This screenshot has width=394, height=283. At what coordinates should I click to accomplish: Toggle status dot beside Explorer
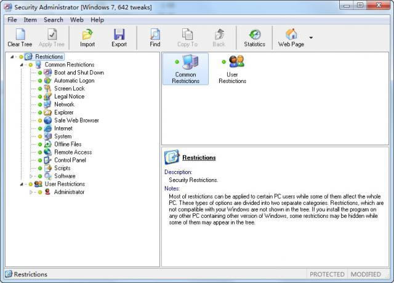[40, 113]
